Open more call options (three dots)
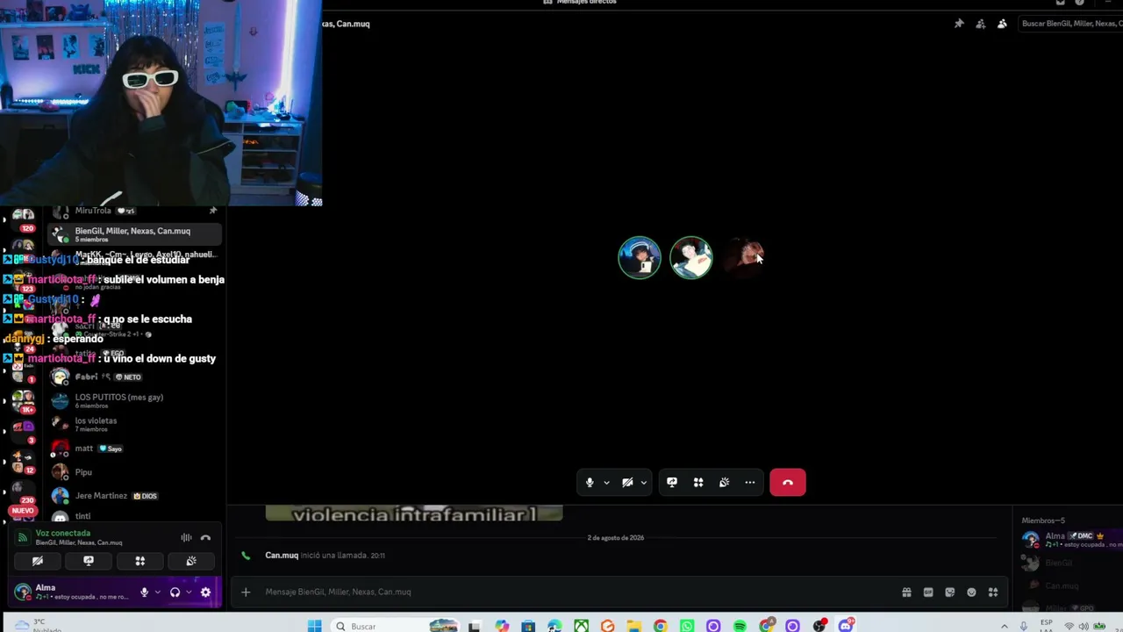Screen dimensions: 1123x632 [x=750, y=482]
